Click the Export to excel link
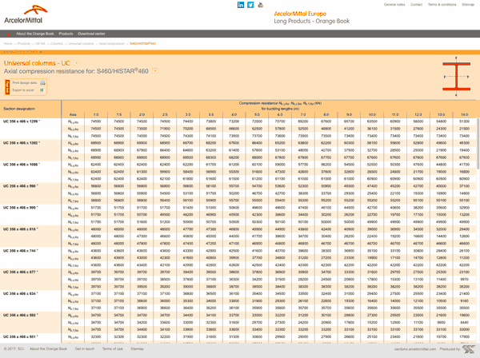The width and height of the screenshot is (480, 358). 23,90
